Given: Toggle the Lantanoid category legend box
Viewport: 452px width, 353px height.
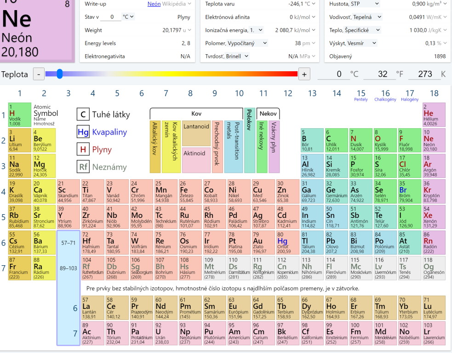Looking at the screenshot, I should (196, 133).
